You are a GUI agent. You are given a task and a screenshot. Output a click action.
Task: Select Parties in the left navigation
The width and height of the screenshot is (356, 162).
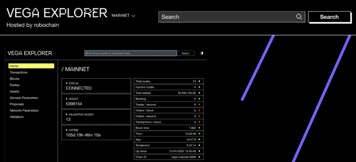[x=15, y=85]
